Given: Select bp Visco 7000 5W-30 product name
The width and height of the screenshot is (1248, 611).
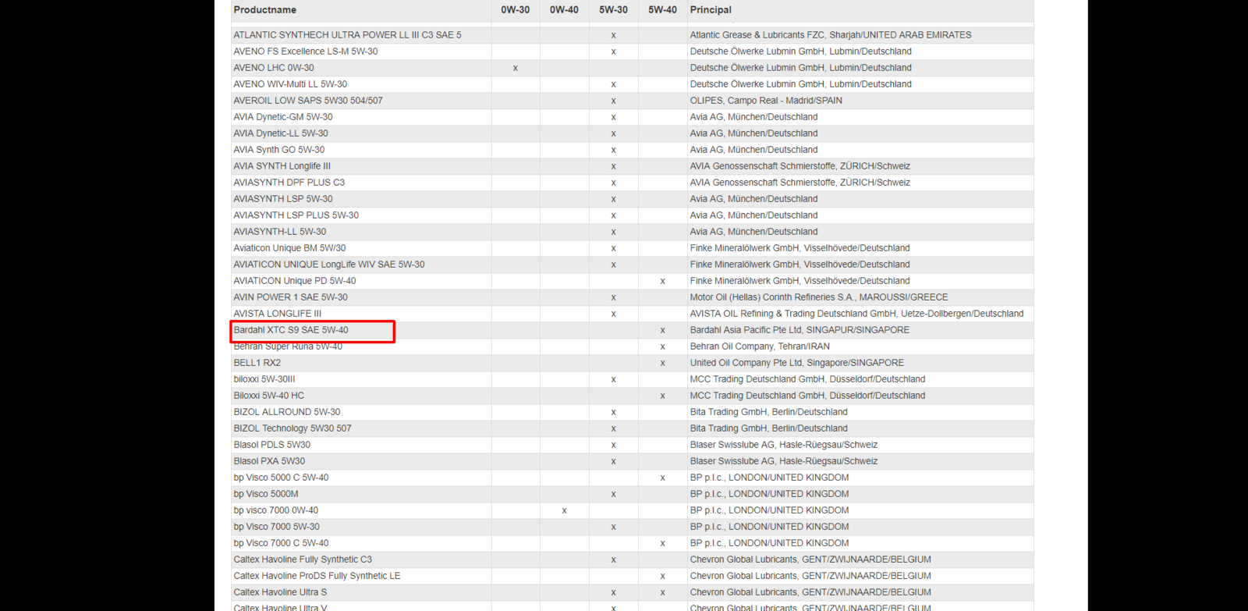Looking at the screenshot, I should point(277,527).
